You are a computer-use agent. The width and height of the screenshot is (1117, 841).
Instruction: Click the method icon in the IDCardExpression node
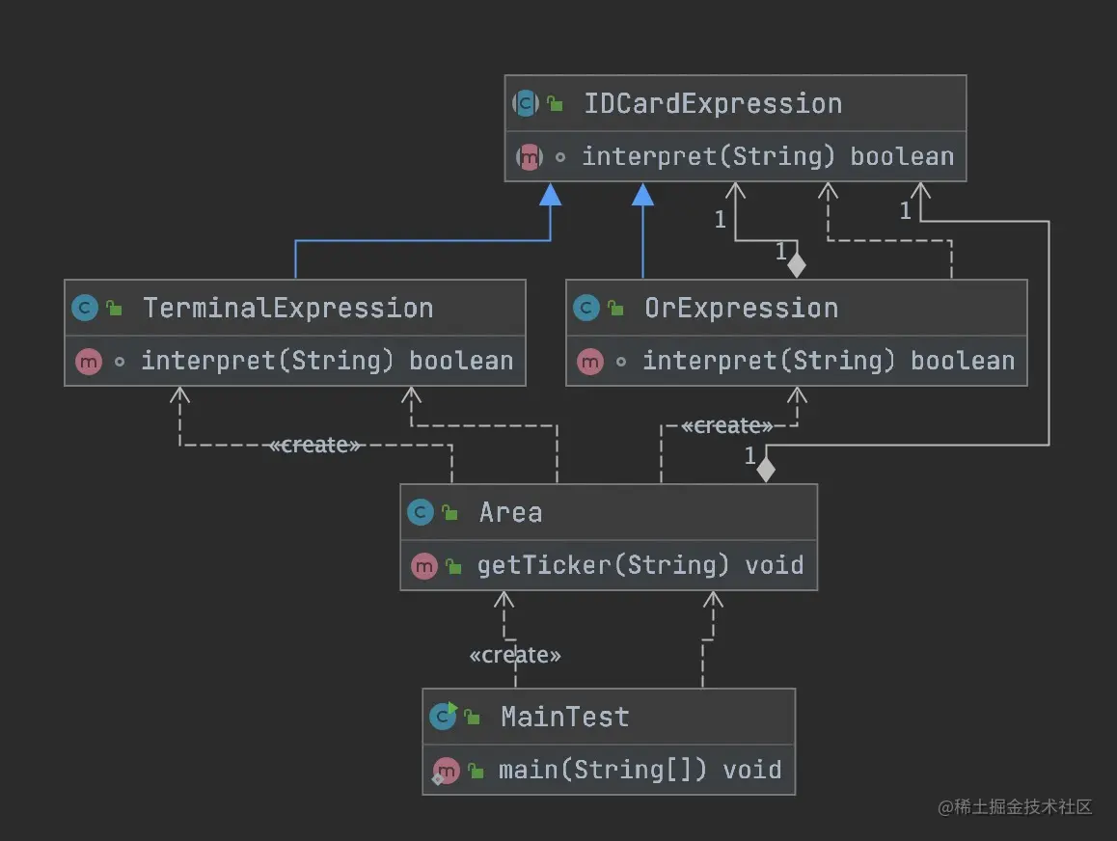pyautogui.click(x=529, y=157)
